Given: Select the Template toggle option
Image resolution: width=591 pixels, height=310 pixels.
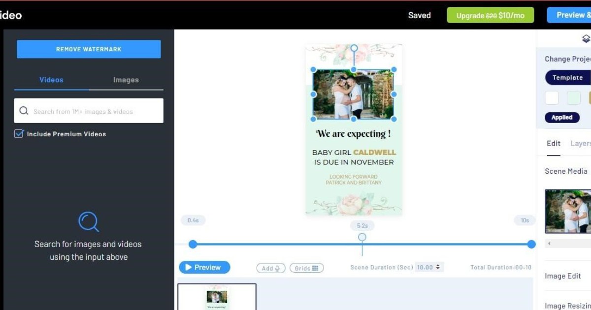Looking at the screenshot, I should pos(567,78).
